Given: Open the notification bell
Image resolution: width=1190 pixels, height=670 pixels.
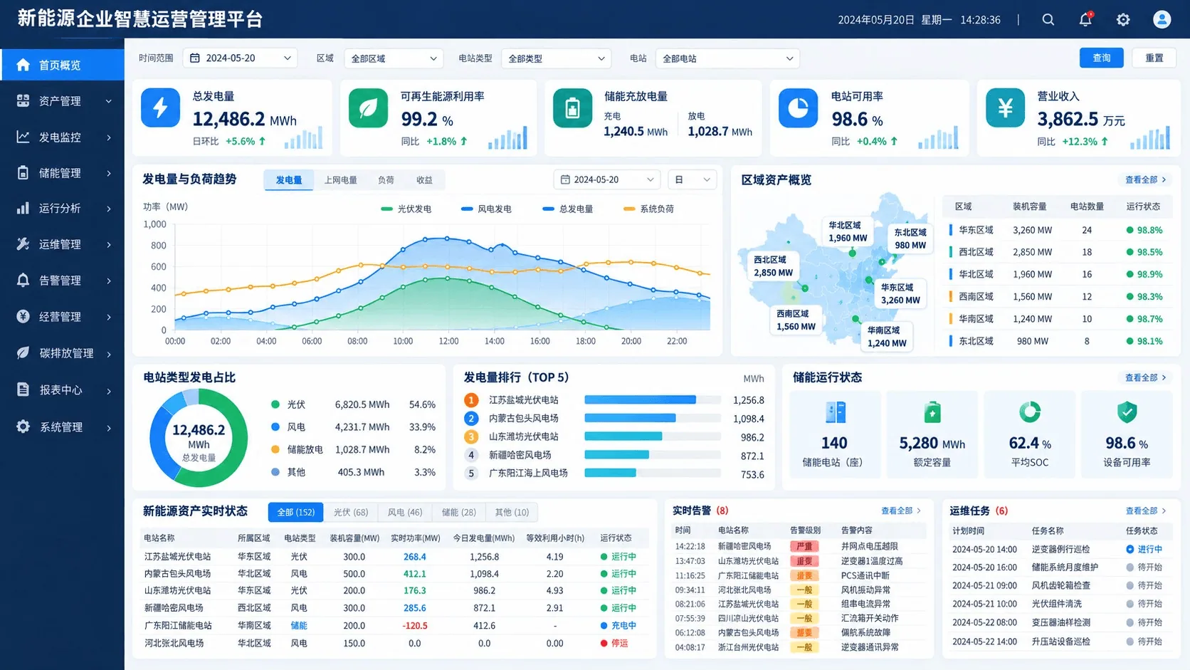Looking at the screenshot, I should click(1085, 19).
